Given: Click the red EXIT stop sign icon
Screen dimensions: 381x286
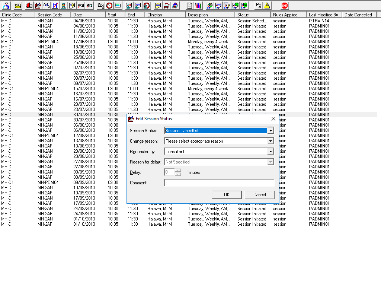Looking at the screenshot, I should 285,5.
